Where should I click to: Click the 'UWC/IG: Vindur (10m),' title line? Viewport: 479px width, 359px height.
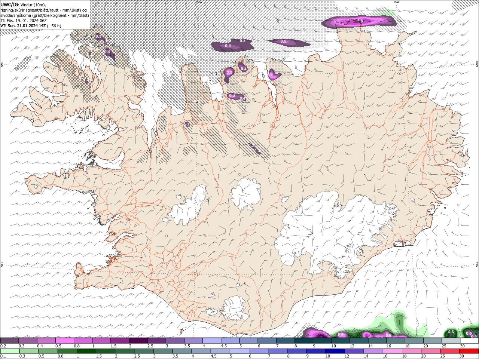23,4
